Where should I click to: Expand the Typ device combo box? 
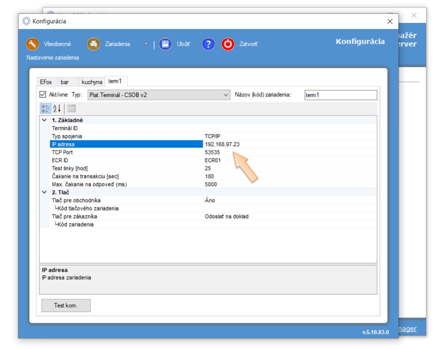tap(225, 95)
